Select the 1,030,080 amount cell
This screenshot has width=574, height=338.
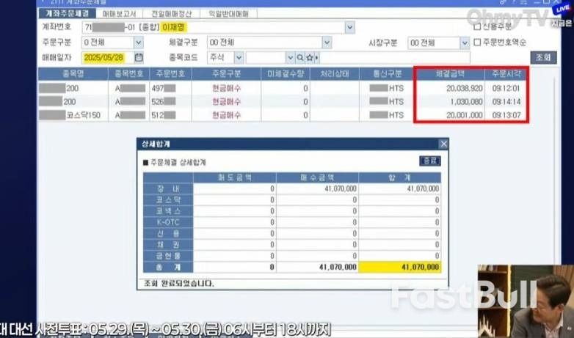click(450, 102)
